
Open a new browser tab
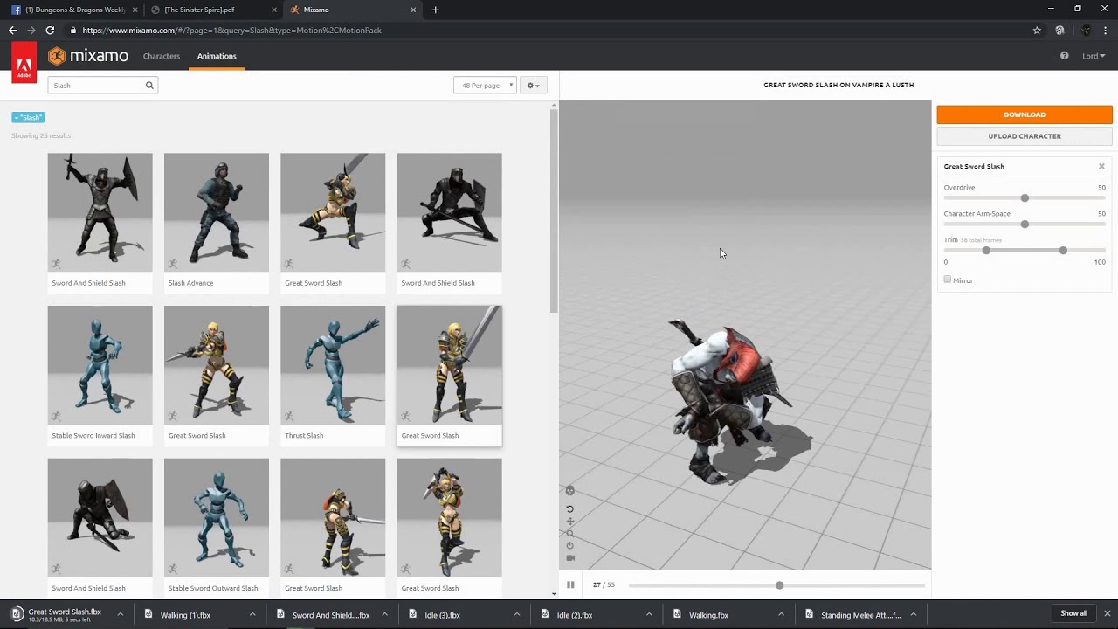(x=435, y=10)
